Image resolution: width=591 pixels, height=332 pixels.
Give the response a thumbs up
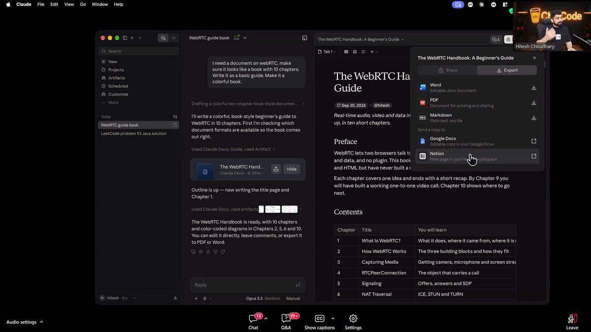pos(208,252)
